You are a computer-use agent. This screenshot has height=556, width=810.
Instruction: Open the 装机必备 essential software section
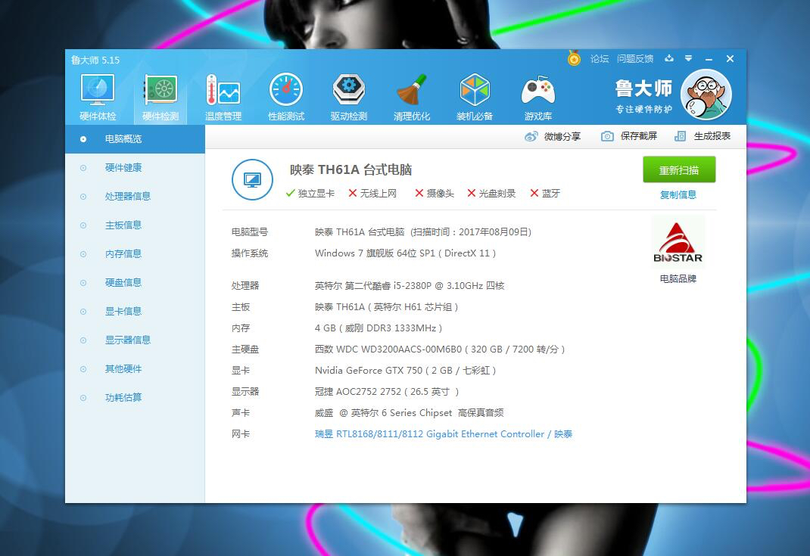(x=475, y=95)
